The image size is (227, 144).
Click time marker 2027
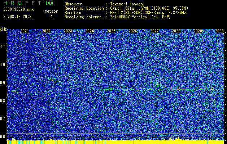click(x=154, y=31)
